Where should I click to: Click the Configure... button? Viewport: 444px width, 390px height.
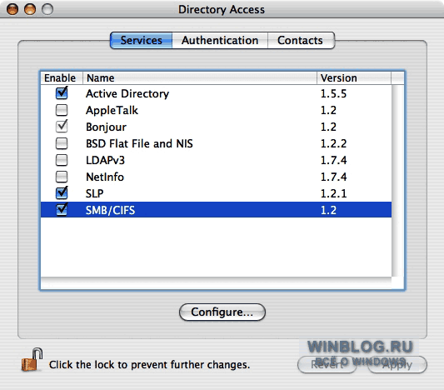[x=222, y=312]
